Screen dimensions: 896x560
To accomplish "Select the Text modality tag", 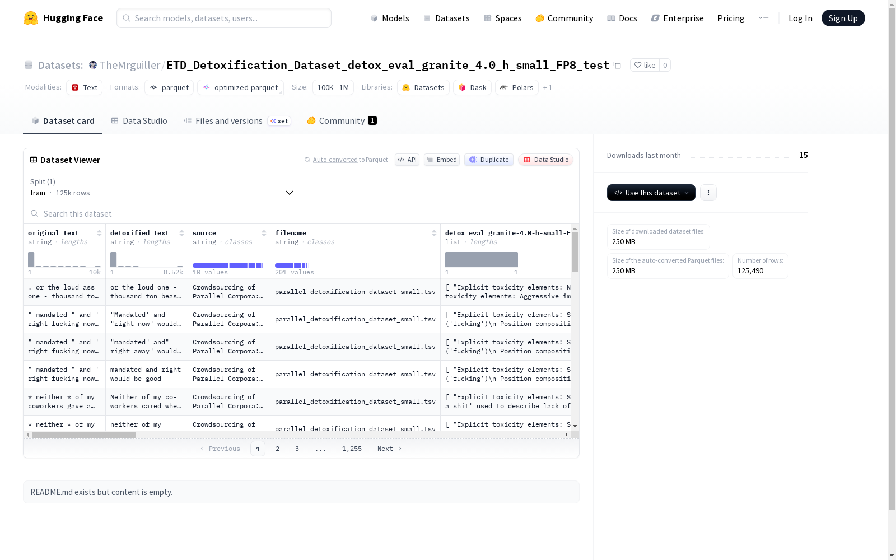I will [85, 87].
